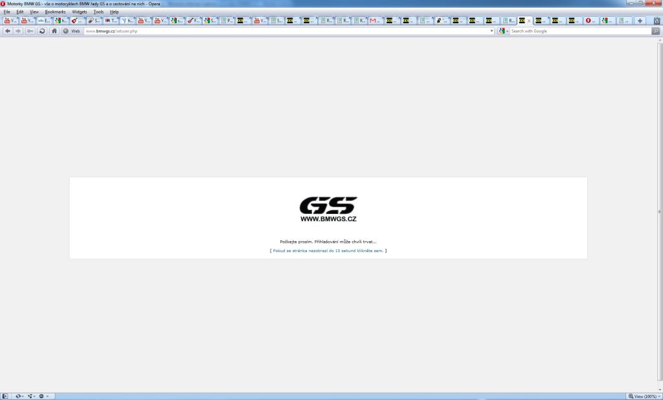Click the scrollbar up arrow
Screen dimensions: 663x400
(x=660, y=41)
